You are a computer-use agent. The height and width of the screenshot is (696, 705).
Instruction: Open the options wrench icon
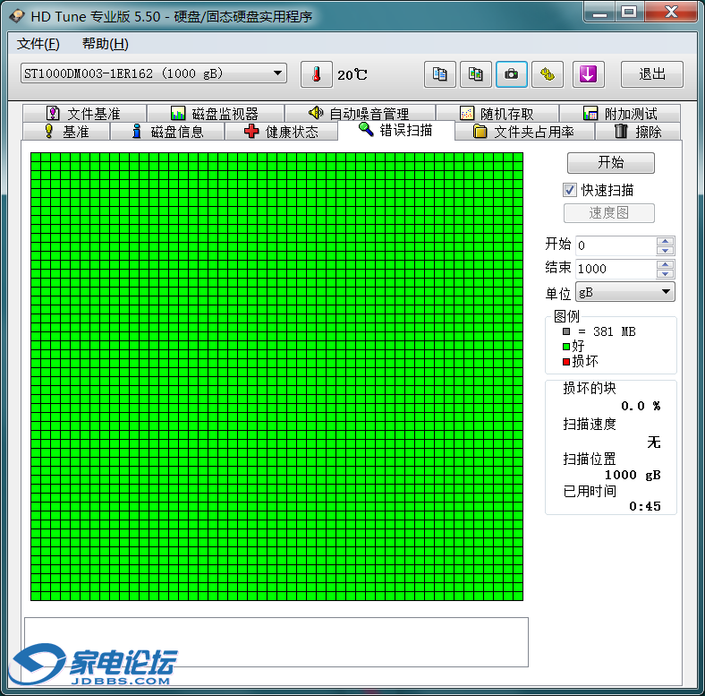pos(547,74)
